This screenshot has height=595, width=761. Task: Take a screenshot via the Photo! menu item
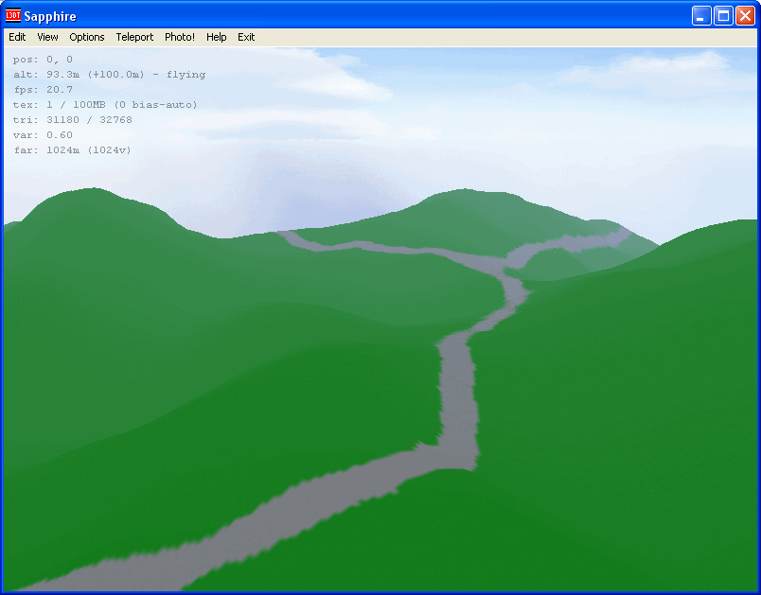click(x=180, y=37)
